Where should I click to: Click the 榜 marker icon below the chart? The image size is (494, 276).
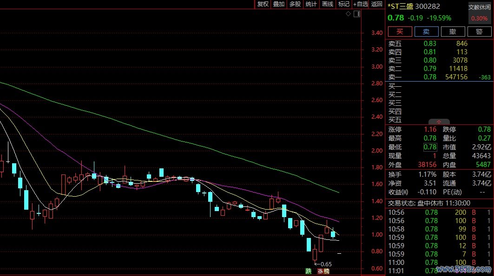[x=326, y=271]
